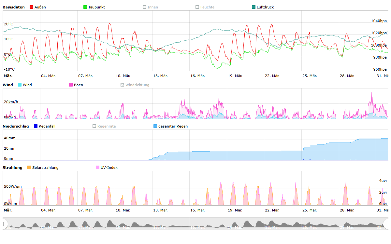Click the Basisdaten section title
Viewport: 391px width, 244px height.
pyautogui.click(x=13, y=7)
